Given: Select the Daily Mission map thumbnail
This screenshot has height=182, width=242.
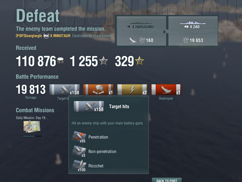Looking at the screenshot, I should [x=32, y=126].
